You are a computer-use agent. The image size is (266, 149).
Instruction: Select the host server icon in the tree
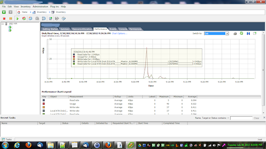[6, 24]
